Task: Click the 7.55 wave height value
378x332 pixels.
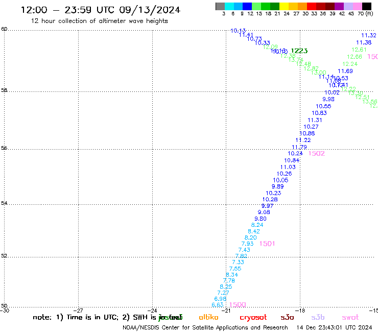Action: tap(235, 269)
